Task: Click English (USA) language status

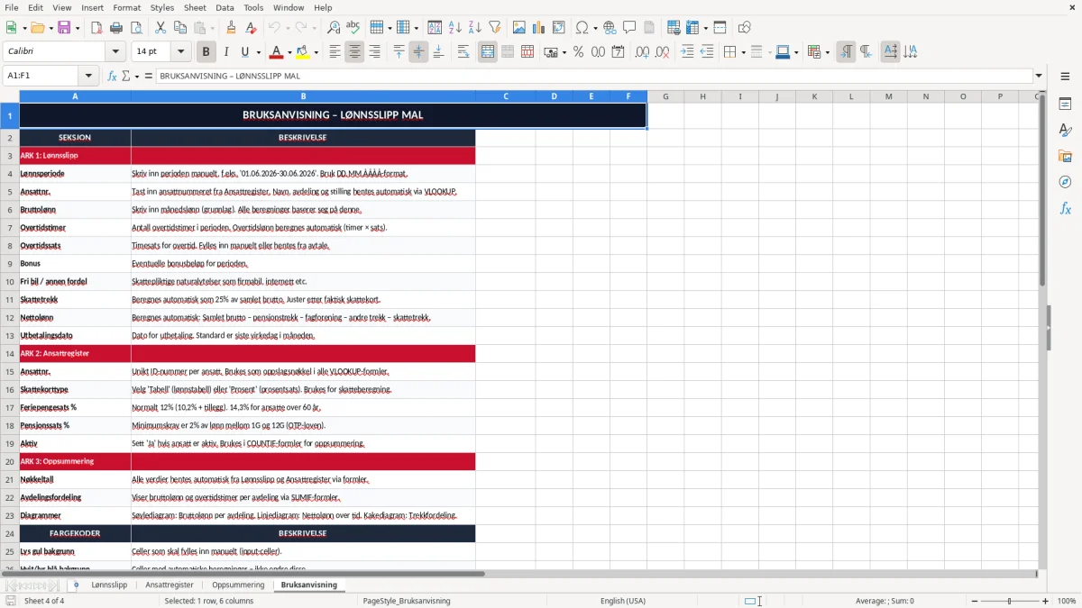Action: tap(623, 601)
